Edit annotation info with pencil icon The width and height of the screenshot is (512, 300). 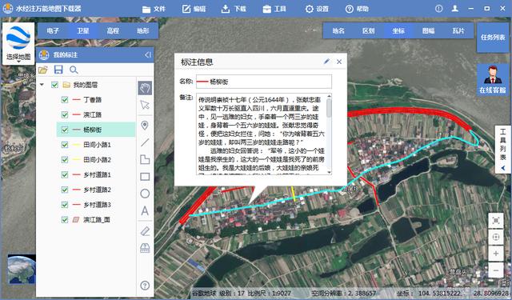(326, 62)
